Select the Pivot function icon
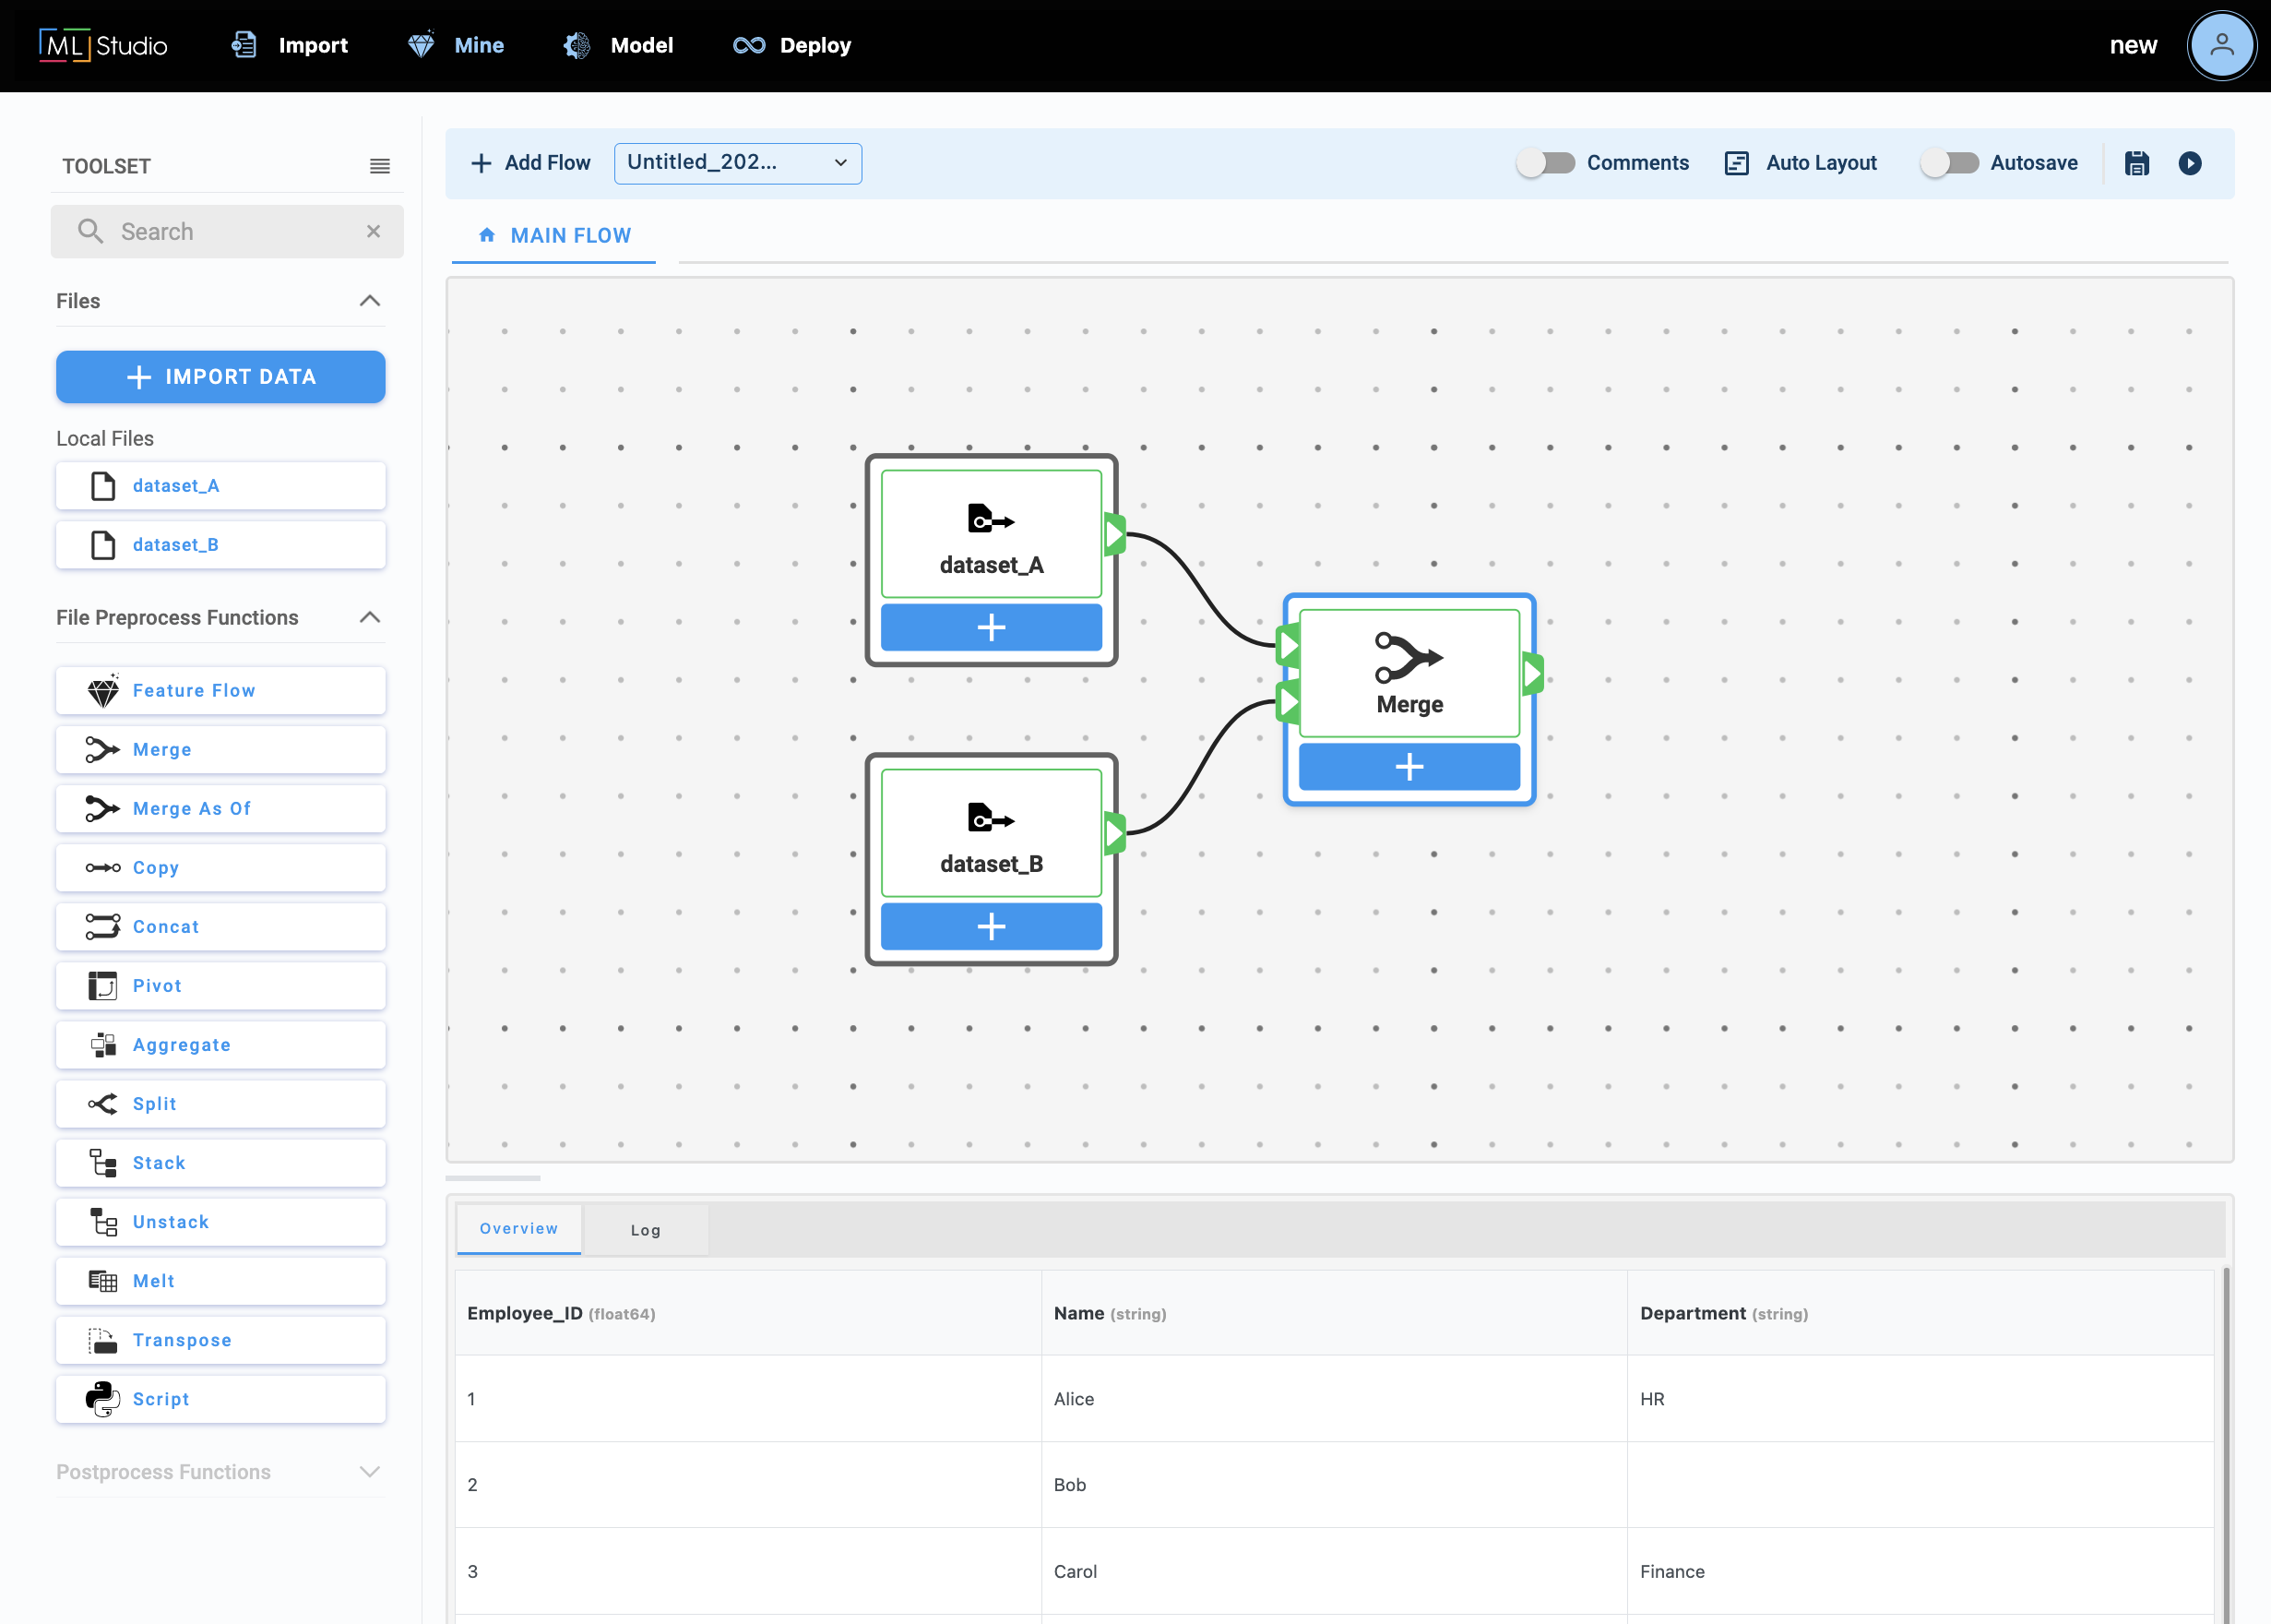This screenshot has width=2271, height=1624. tap(102, 986)
